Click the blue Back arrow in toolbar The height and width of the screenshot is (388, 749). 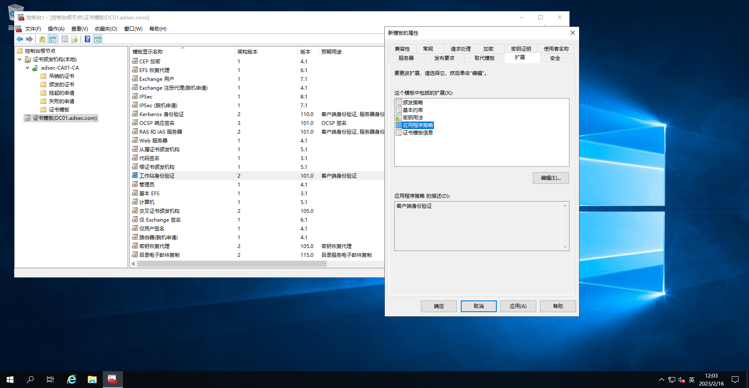pyautogui.click(x=20, y=39)
